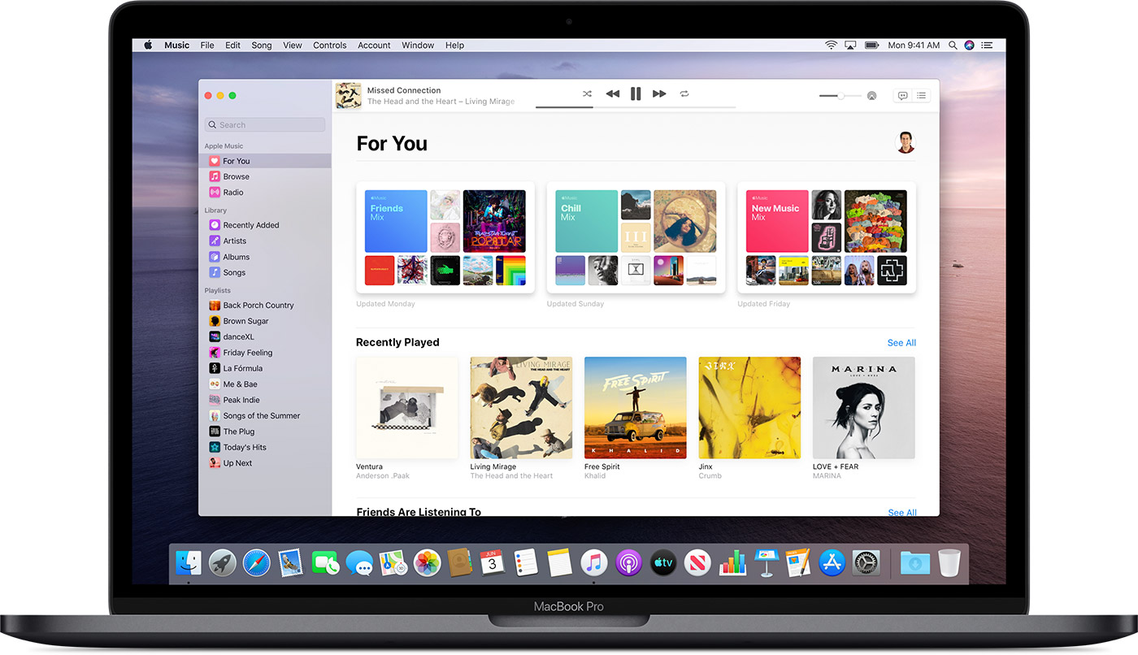Toggle the repeat button
This screenshot has width=1138, height=655.
tap(684, 94)
